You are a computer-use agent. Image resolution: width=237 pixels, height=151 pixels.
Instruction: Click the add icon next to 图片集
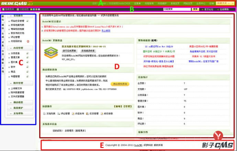click(27, 62)
